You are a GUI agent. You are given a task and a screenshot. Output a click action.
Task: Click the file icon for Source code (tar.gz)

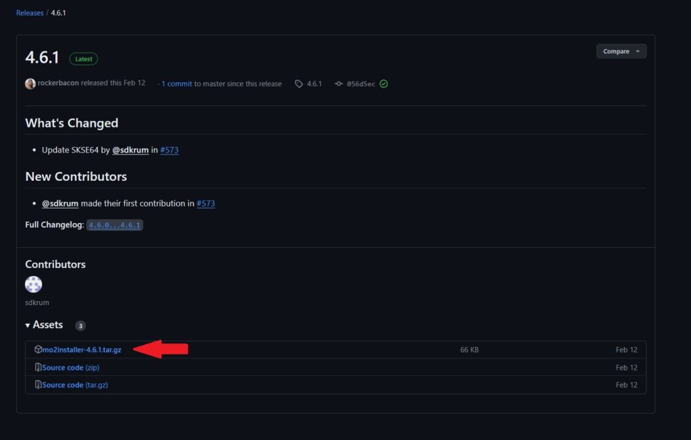click(38, 385)
